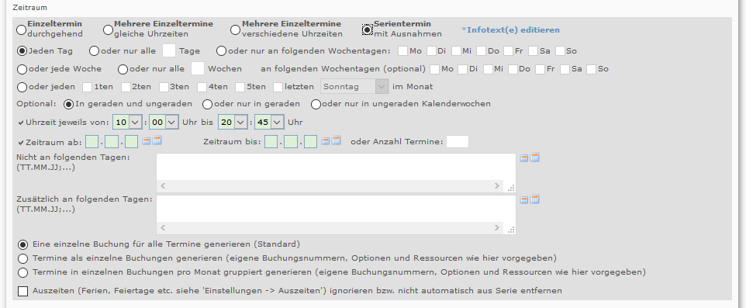Tick the '3ten' checkbox
This screenshot has height=308, width=746.
(x=164, y=87)
